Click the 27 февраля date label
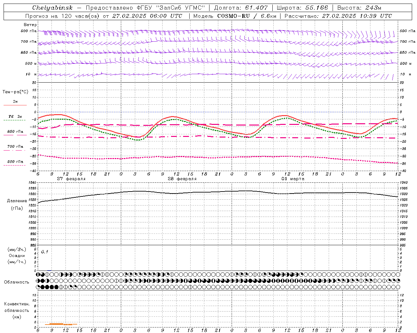417x333 pixels. click(x=71, y=179)
